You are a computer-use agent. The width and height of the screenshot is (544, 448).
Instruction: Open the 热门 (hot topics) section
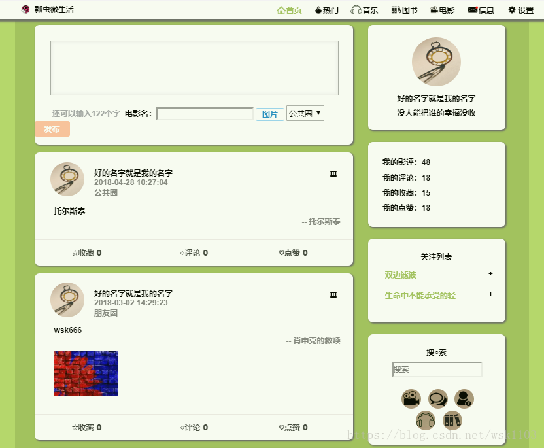point(326,10)
